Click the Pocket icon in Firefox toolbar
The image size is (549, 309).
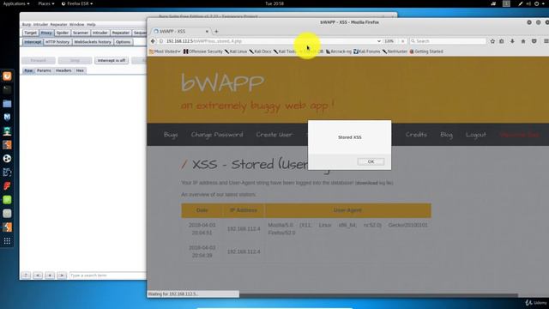pyautogui.click(x=534, y=41)
